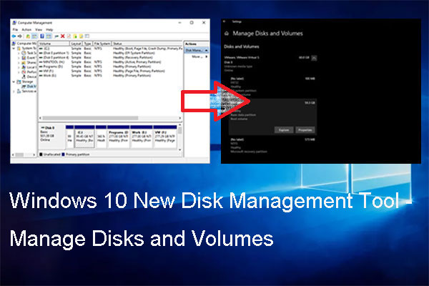This screenshot has width=429, height=286.
Task: Expand the Task Scheduler tree node
Action: (x=19, y=53)
